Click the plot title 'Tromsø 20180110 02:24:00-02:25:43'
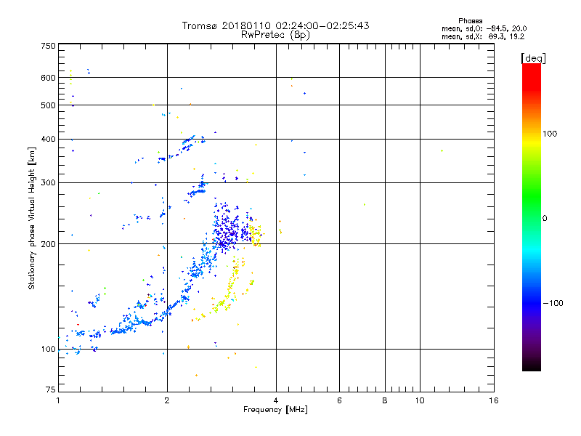The width and height of the screenshot is (581, 436). (275, 25)
